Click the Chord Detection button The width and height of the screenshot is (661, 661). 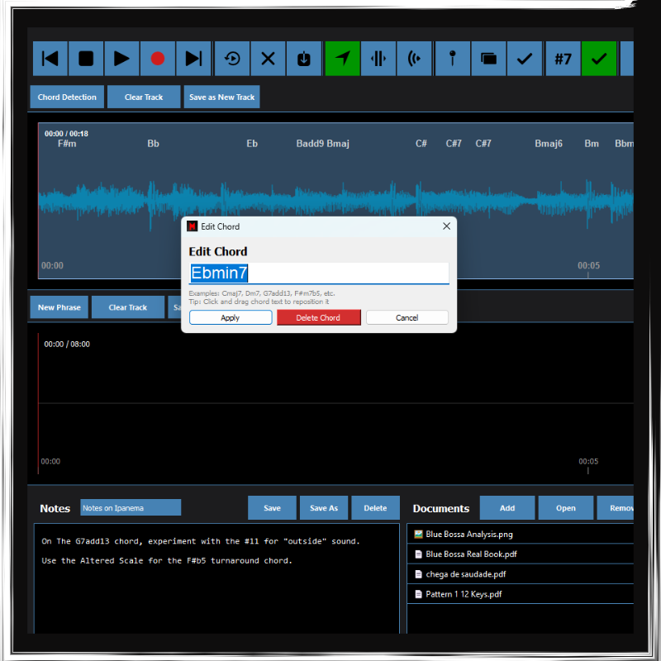tap(67, 97)
